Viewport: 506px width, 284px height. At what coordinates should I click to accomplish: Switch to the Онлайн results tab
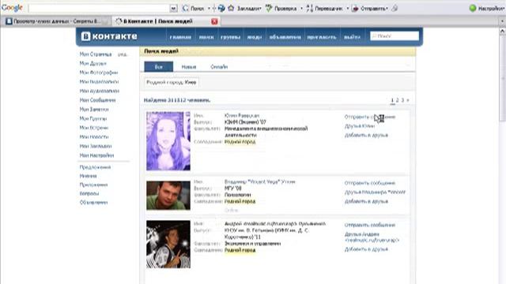coord(219,67)
